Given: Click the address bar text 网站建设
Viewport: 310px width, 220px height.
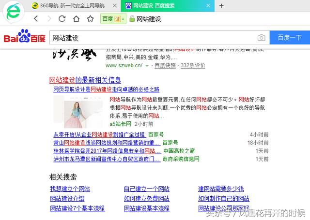Looking at the screenshot, I should pos(149,19).
